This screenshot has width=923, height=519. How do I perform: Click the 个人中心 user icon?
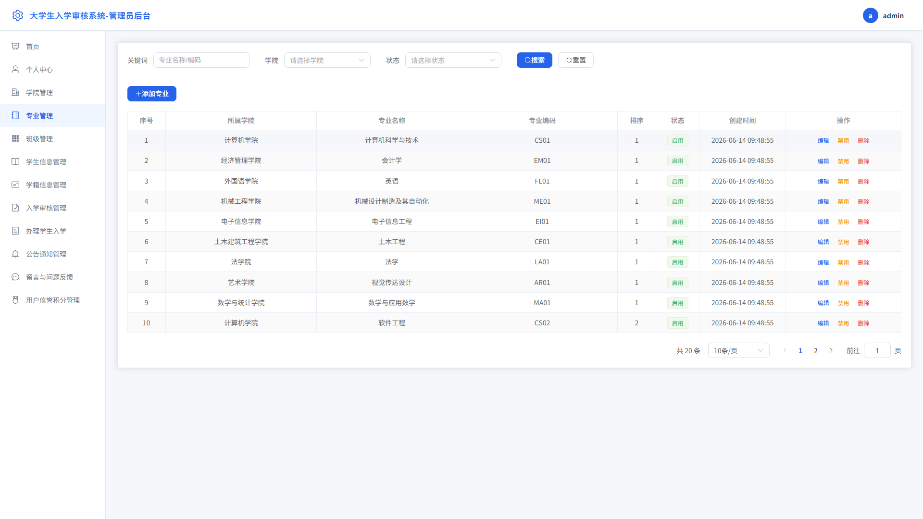pyautogui.click(x=15, y=69)
